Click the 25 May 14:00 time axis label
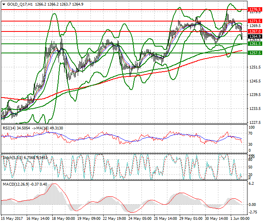Image resolution: width=263 pixels, height=223 pixels. click(x=165, y=219)
